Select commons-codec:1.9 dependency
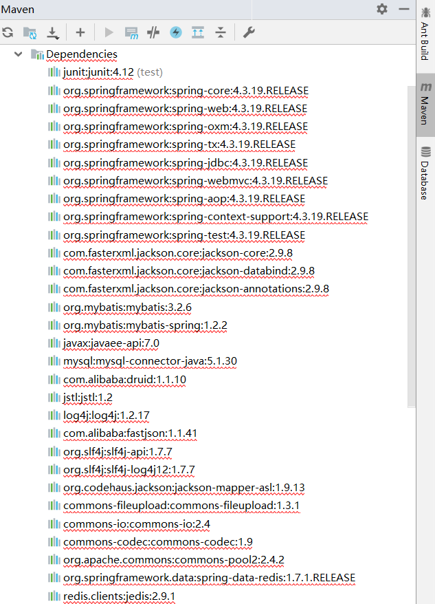The width and height of the screenshot is (435, 604). click(x=150, y=542)
